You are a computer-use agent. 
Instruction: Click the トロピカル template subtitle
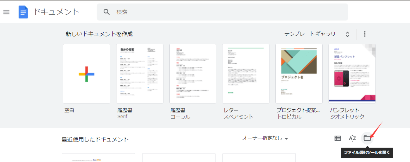tap(289, 117)
